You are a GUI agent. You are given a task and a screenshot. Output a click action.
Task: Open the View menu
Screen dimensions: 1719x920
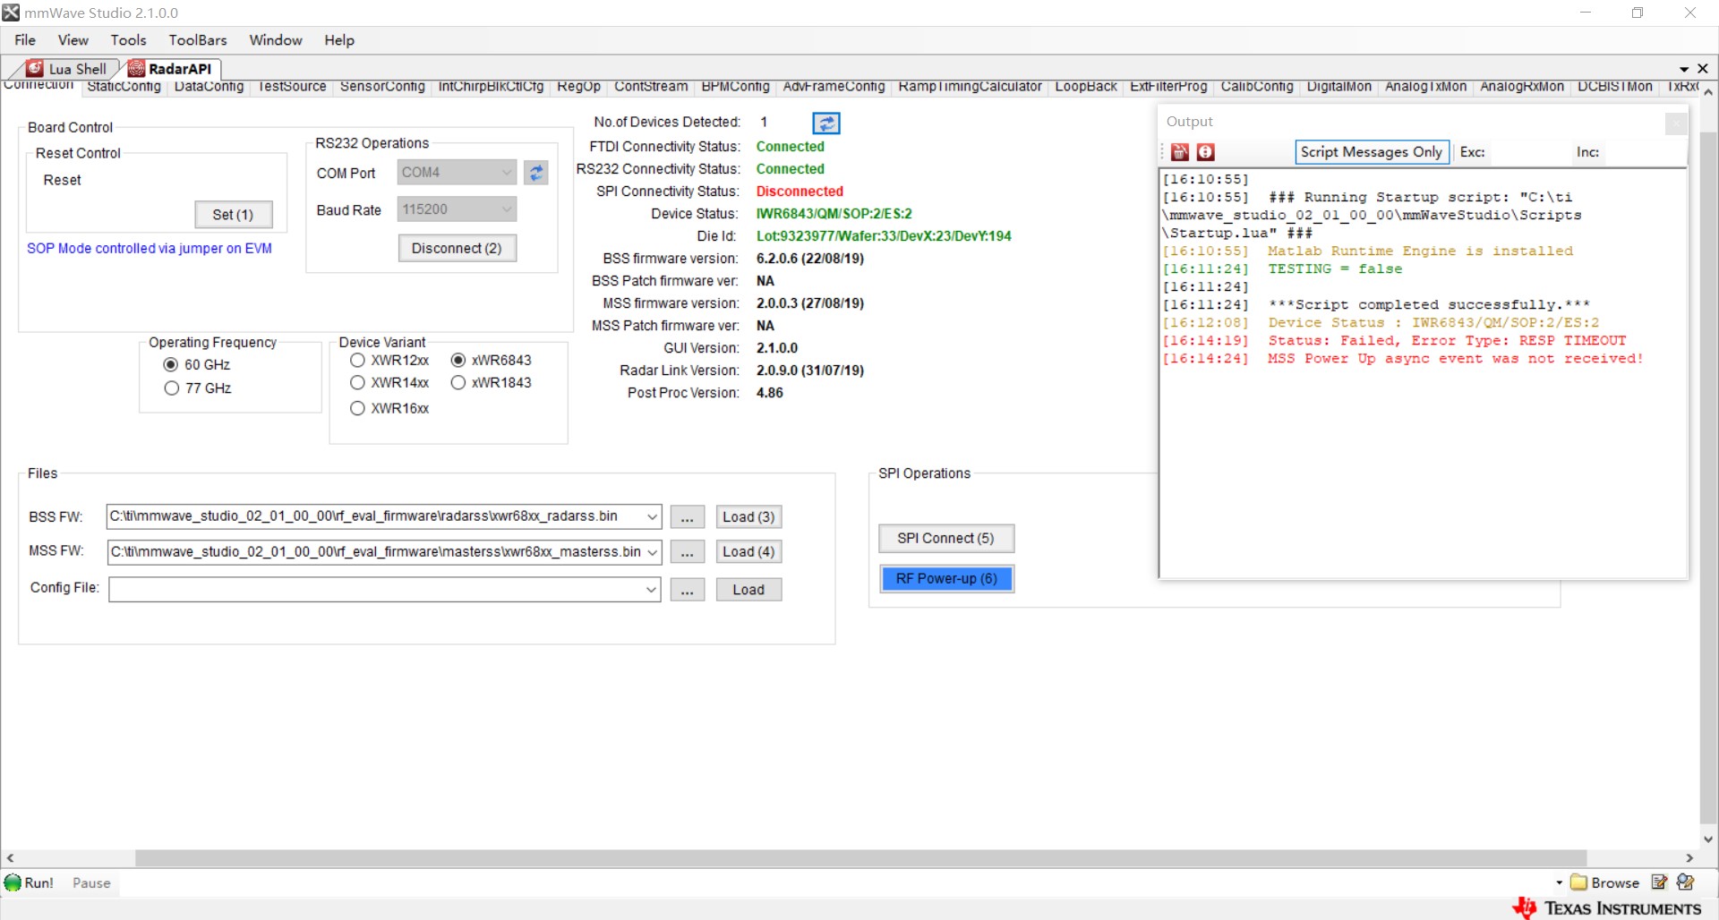point(73,40)
